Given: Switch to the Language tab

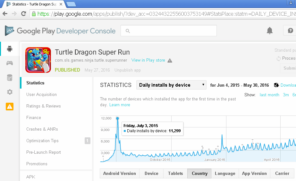Looking at the screenshot, I should coord(225,173).
